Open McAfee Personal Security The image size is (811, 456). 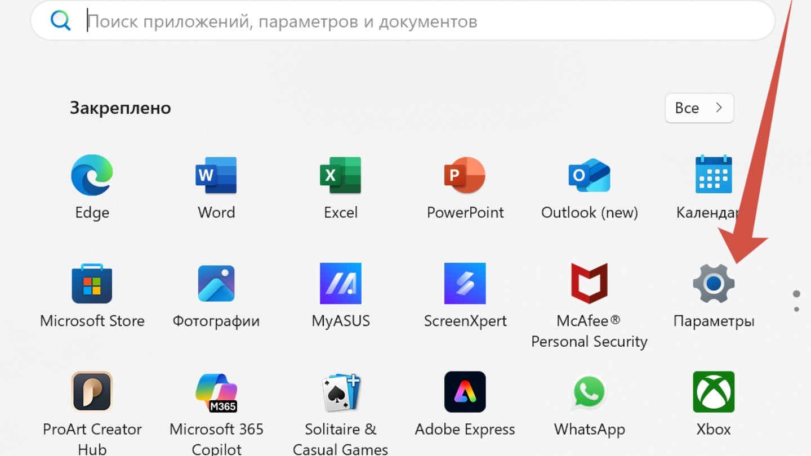point(590,283)
